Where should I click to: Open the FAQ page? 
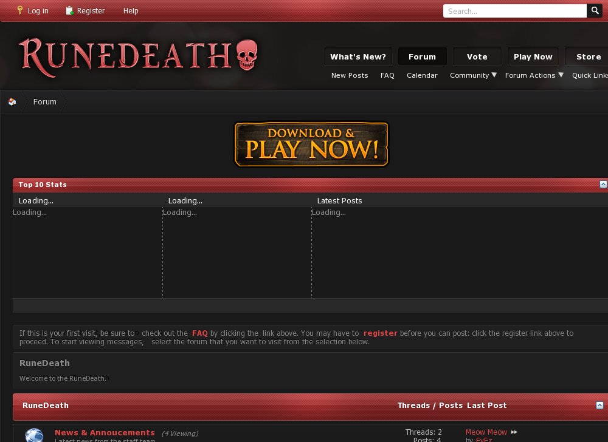199,333
